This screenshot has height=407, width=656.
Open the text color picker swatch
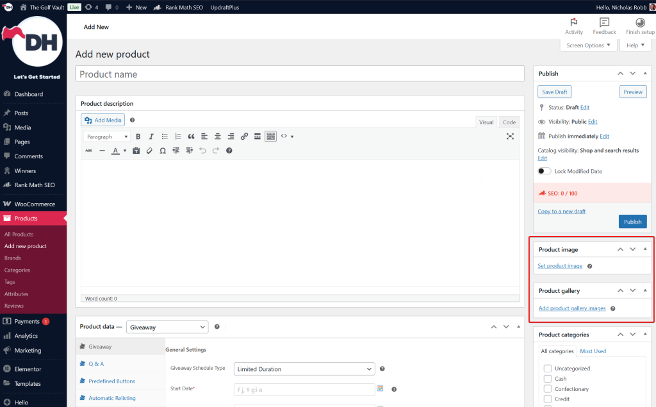(x=115, y=151)
